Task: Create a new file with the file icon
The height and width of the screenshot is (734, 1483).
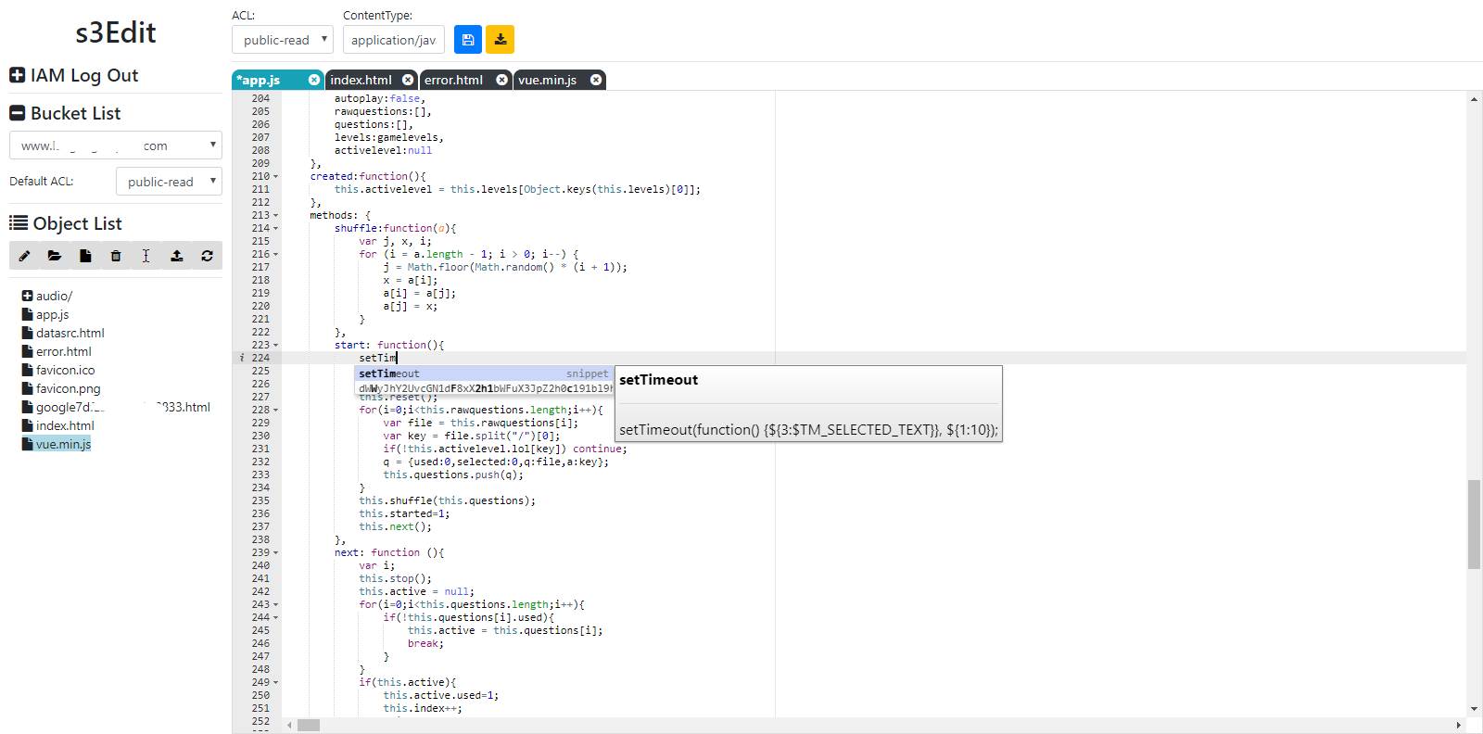Action: coord(85,256)
